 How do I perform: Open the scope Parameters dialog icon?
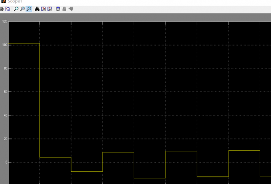(x=8, y=9)
